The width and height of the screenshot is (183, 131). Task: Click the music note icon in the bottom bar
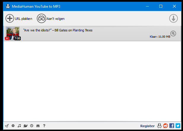[19, 126]
